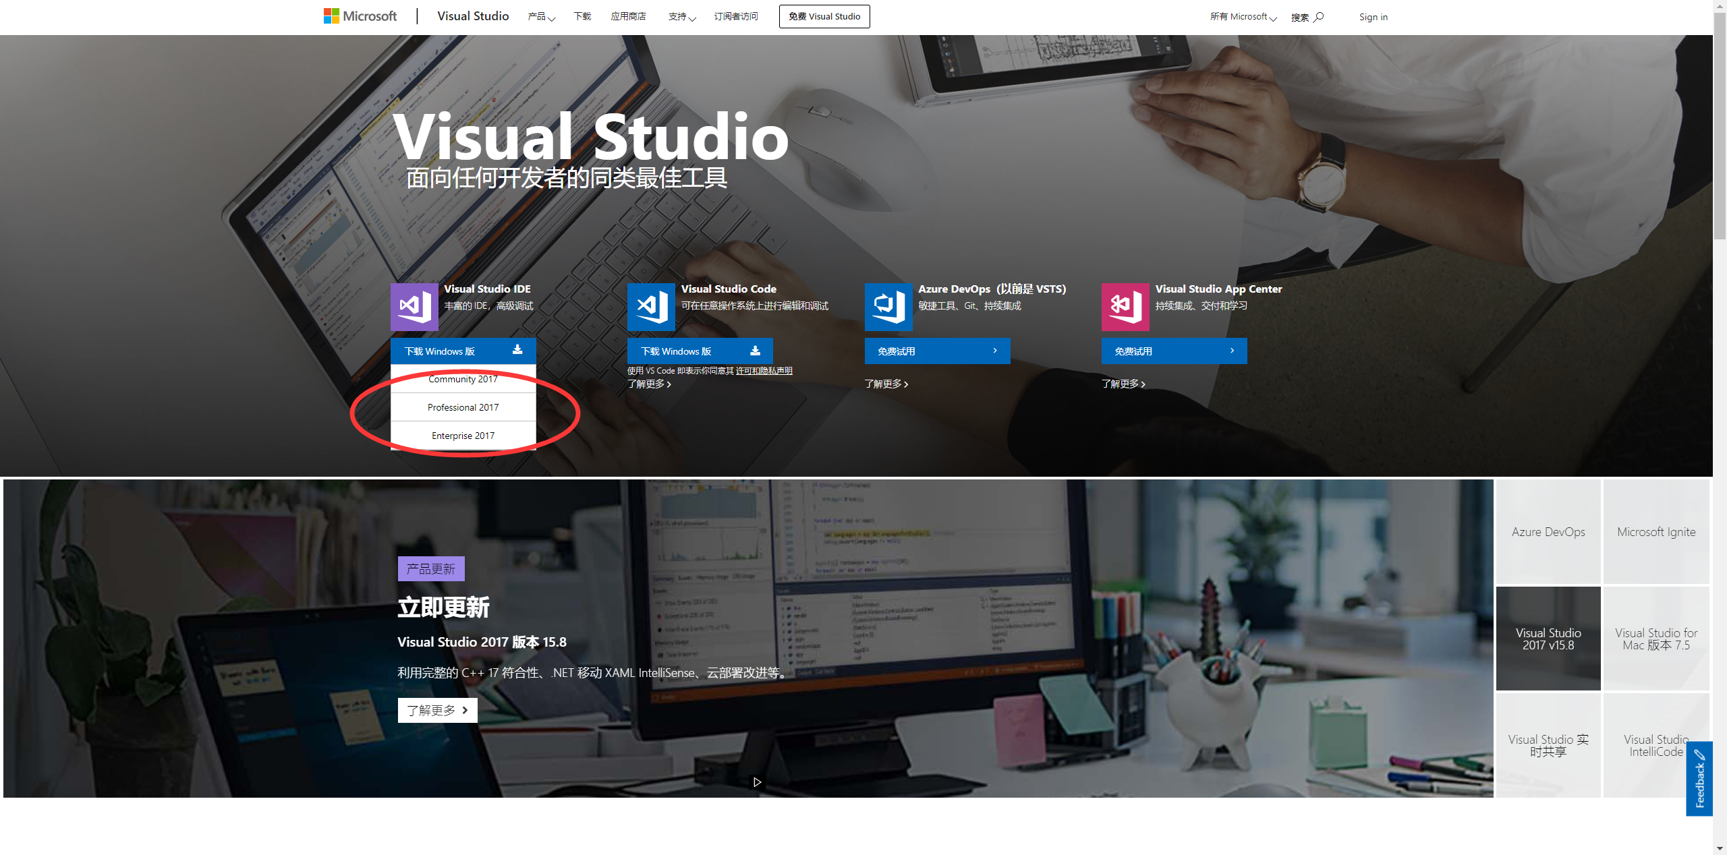
Task: Click the Visual Studio App Center pink icon
Action: pos(1125,307)
